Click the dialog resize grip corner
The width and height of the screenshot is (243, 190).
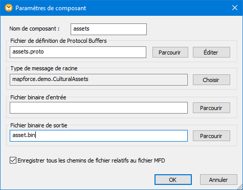pos(239,187)
